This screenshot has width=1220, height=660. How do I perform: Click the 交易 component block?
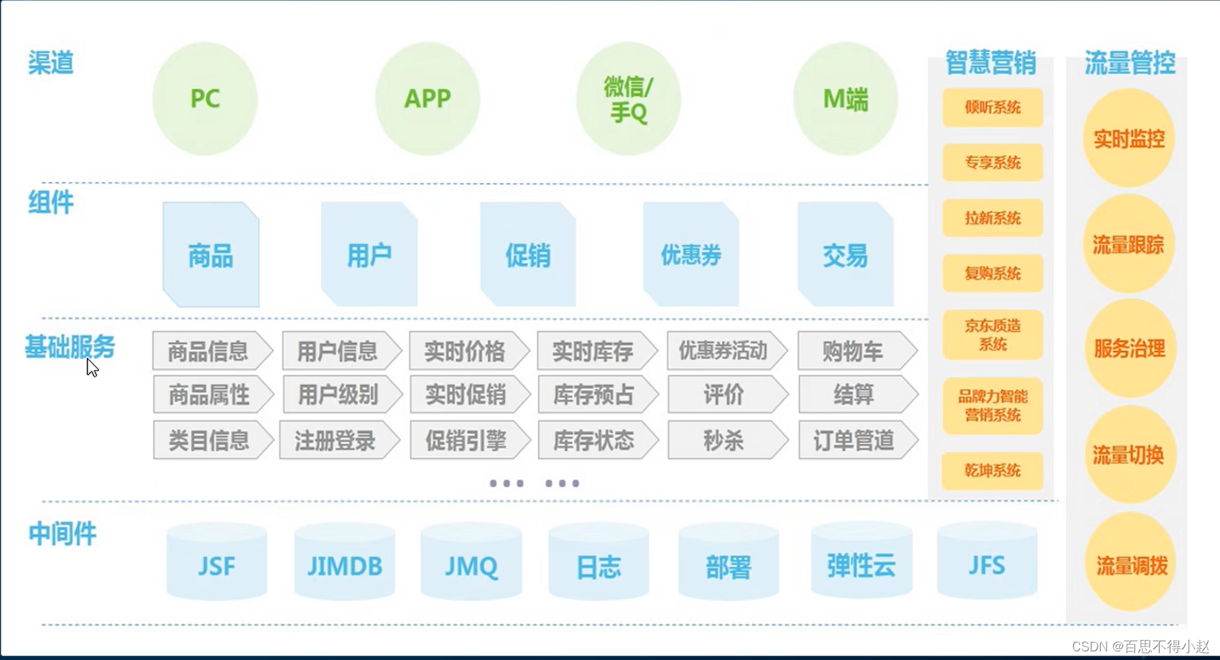846,254
